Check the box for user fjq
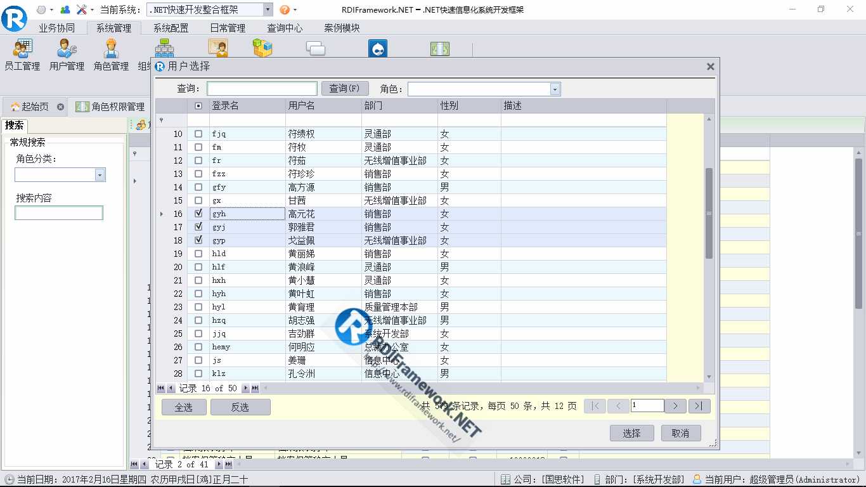Viewport: 866px width, 487px height. click(198, 134)
